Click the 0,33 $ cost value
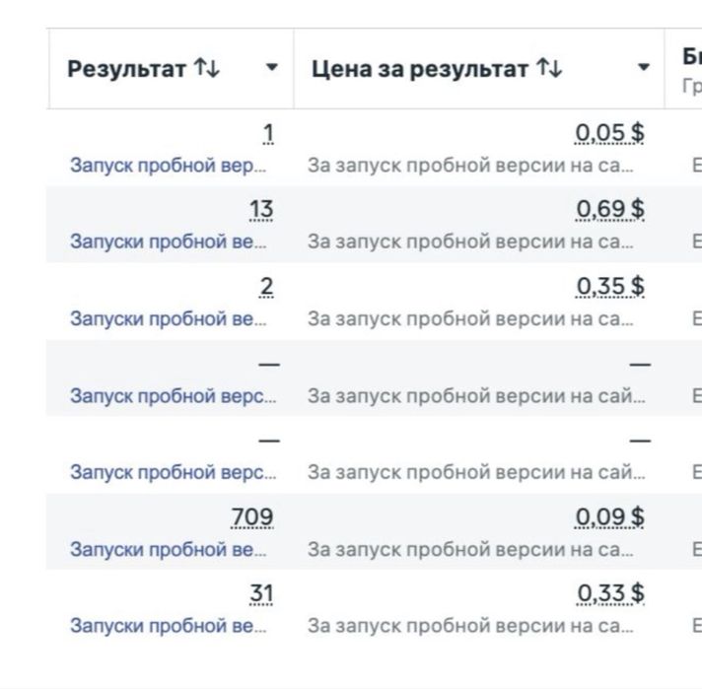702x689 pixels. coord(610,594)
